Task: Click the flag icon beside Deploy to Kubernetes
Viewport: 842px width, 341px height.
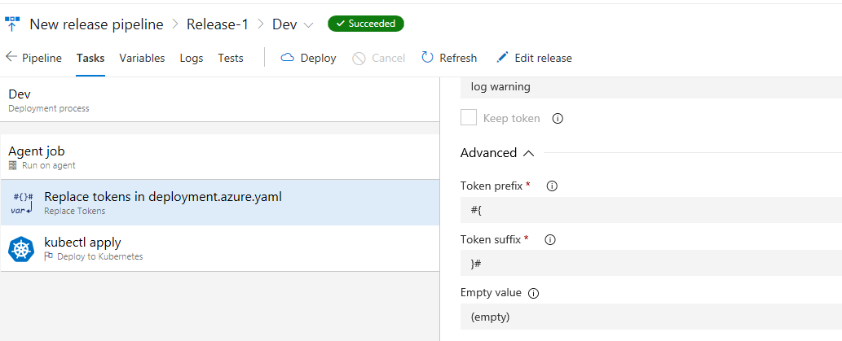Action: coord(48,256)
